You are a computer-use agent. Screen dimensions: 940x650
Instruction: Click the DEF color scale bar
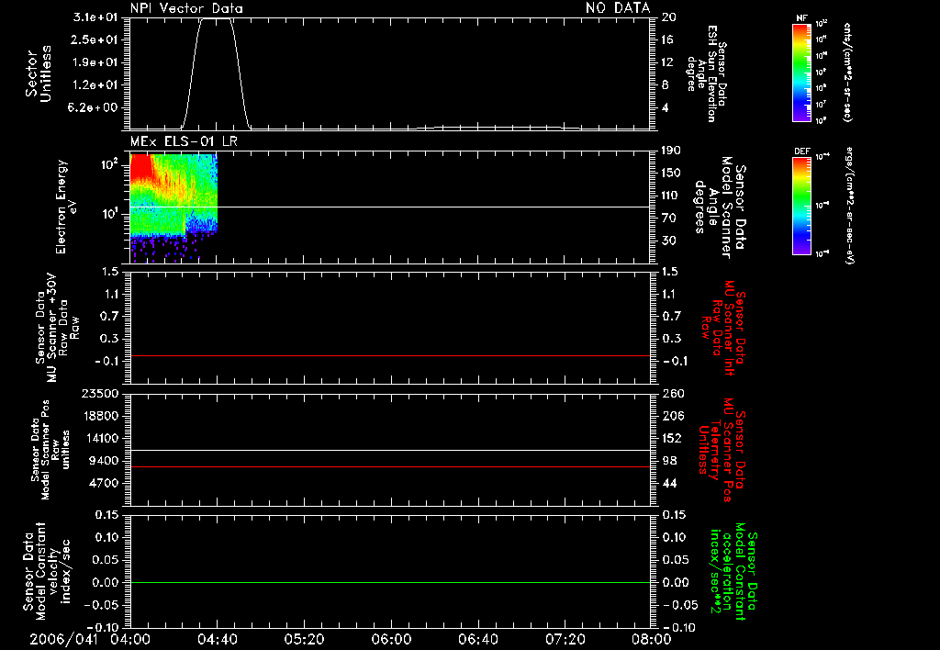click(801, 206)
